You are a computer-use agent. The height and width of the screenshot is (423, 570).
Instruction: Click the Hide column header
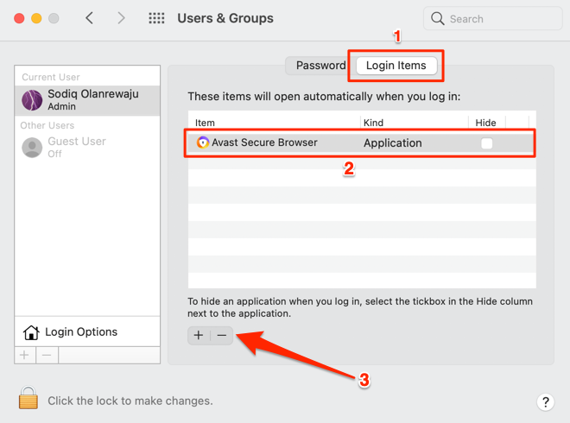pyautogui.click(x=485, y=123)
